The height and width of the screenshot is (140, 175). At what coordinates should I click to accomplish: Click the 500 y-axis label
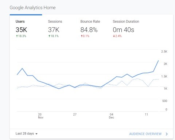pos(165,101)
